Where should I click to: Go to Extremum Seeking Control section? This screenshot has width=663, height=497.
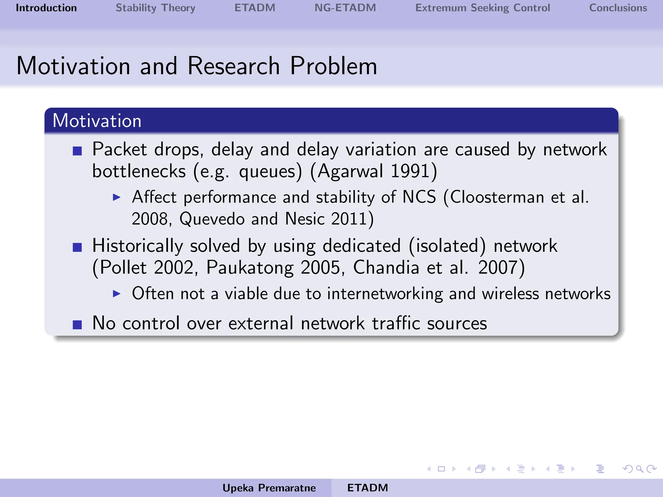pos(482,8)
